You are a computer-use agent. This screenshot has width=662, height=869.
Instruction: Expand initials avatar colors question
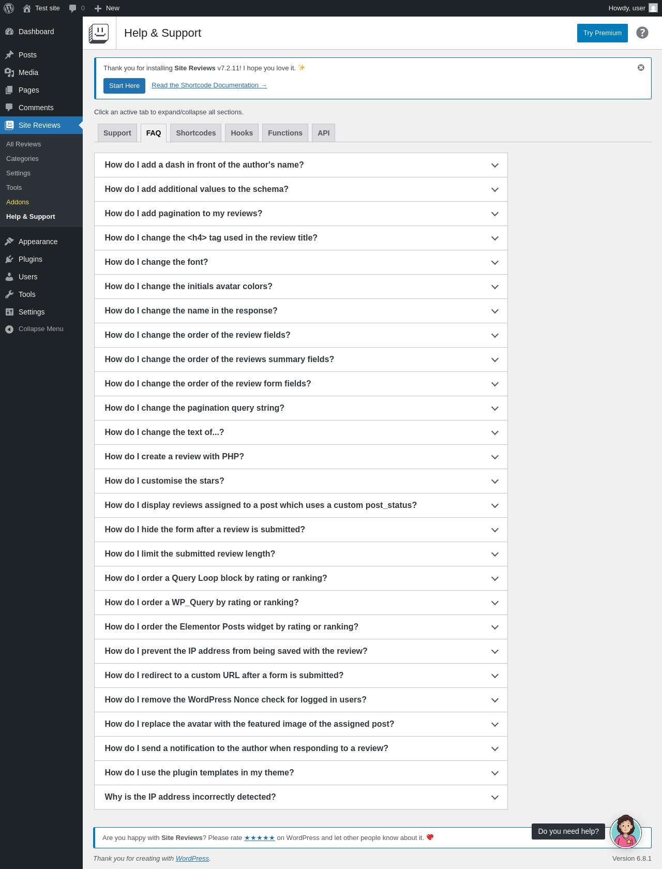tap(301, 287)
